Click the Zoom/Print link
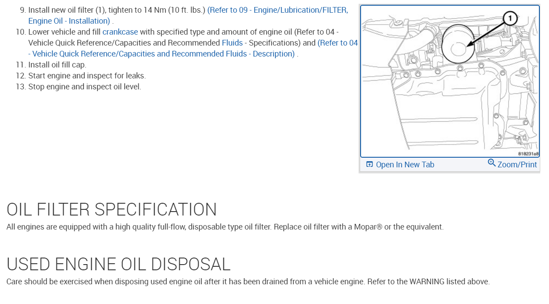Screen dimensions: 549x304 pos(517,165)
